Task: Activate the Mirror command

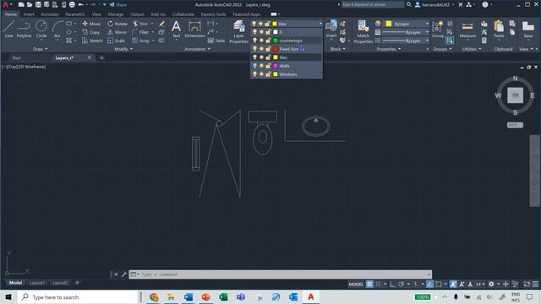Action: pos(117,32)
